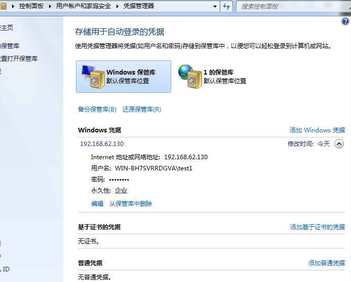
Task: Click 添加 Windows 凭据 link
Action: (x=317, y=130)
